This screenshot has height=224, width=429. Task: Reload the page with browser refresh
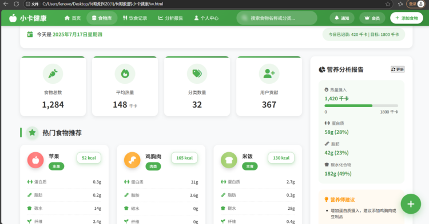(x=17, y=4)
